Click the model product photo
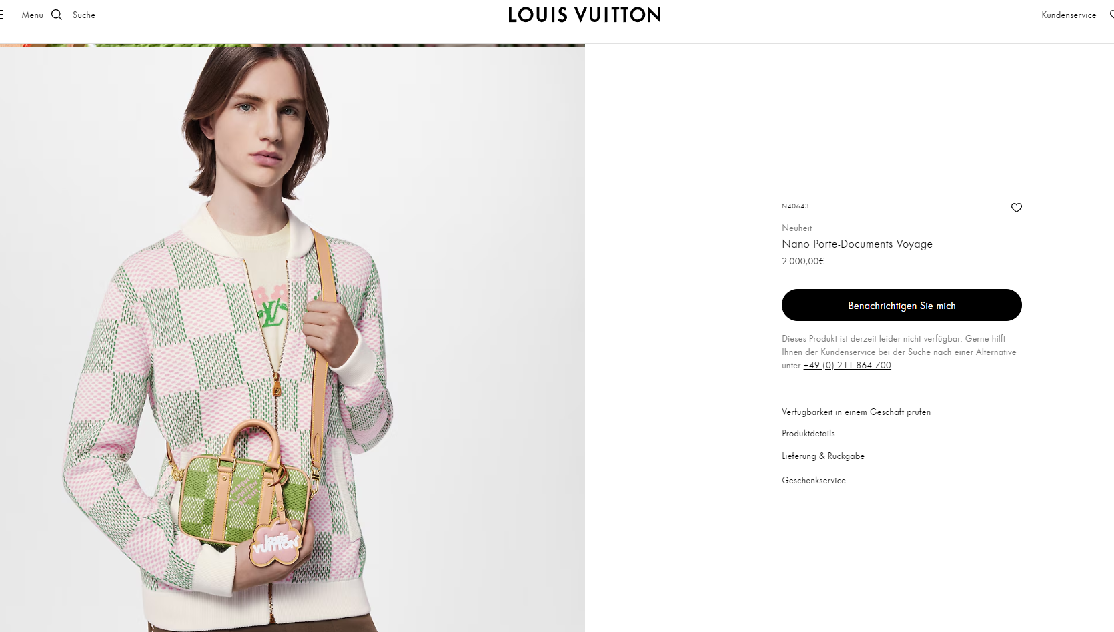Image resolution: width=1114 pixels, height=632 pixels. click(x=292, y=339)
